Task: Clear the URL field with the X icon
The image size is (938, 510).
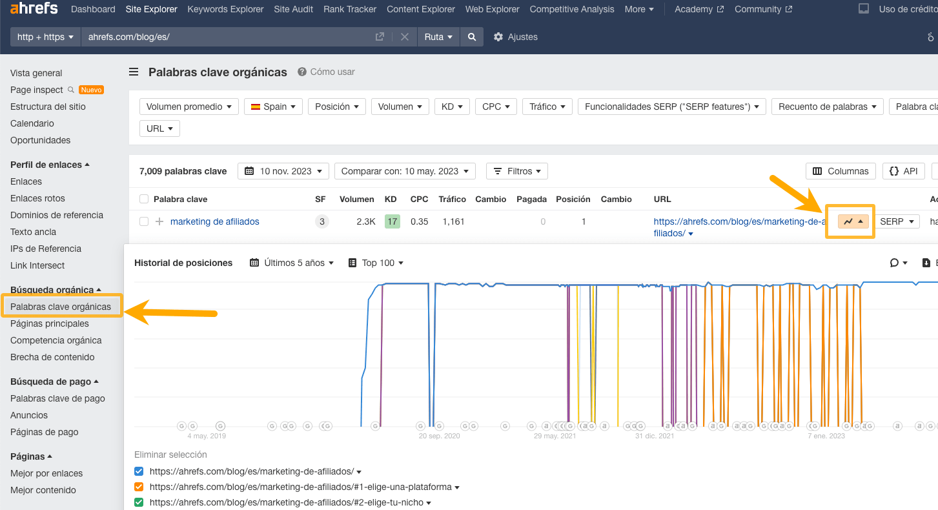Action: tap(405, 37)
